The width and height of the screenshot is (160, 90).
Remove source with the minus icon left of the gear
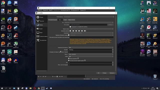55,76
